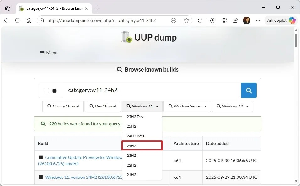The width and height of the screenshot is (300, 186).
Task: Expand the Windows 10 dropdown
Action: click(x=232, y=106)
